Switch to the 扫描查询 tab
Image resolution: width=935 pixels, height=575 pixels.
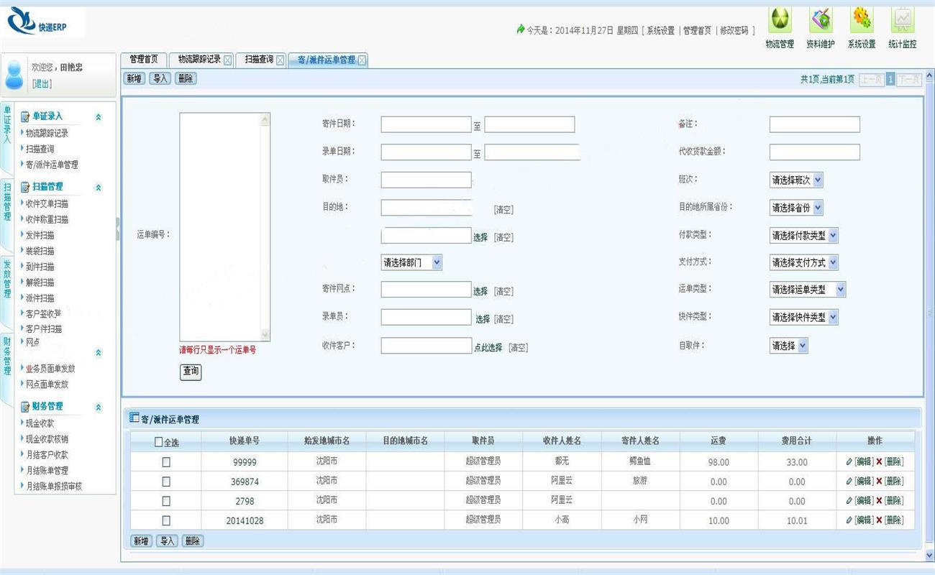tap(262, 60)
